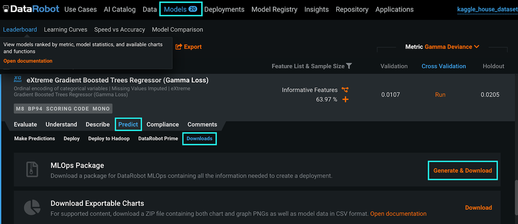Go to the Data section

(x=150, y=9)
